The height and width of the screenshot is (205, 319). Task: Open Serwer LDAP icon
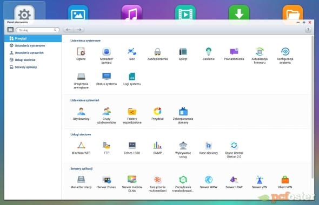click(x=234, y=180)
